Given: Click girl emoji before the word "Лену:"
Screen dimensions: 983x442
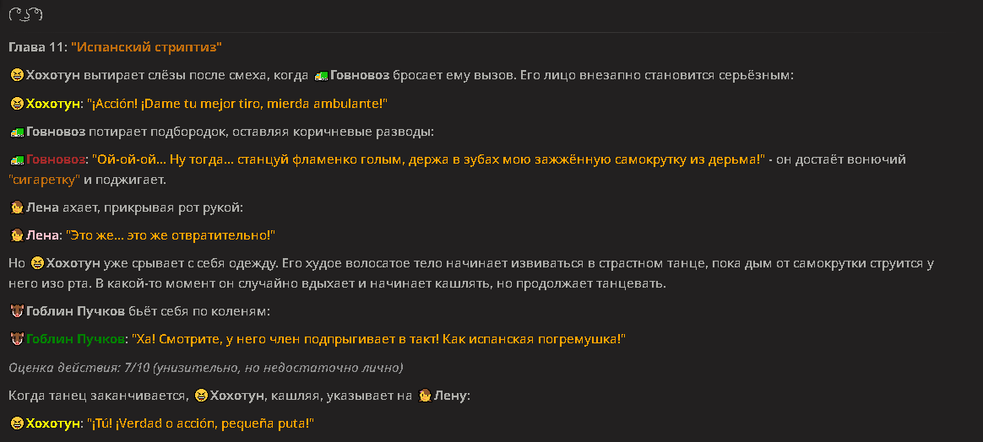Looking at the screenshot, I should (x=425, y=396).
